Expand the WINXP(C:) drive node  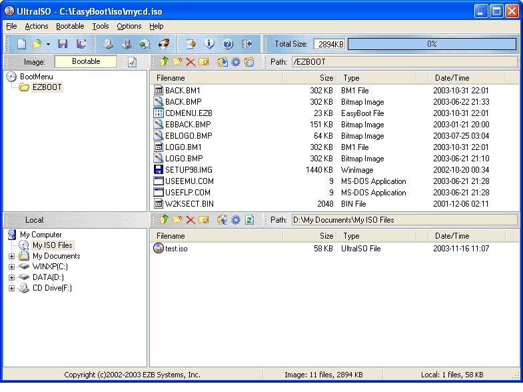(12, 267)
